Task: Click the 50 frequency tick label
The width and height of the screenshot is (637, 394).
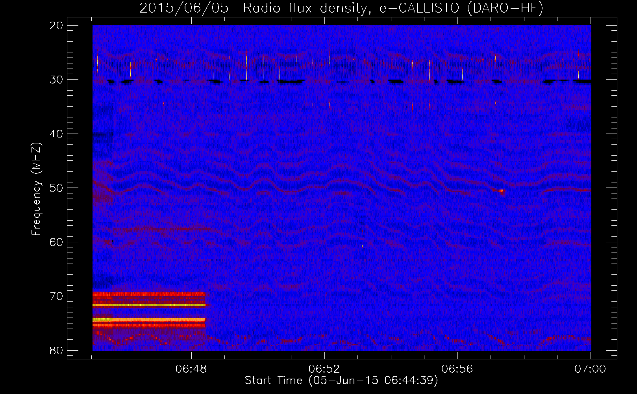Action: (57, 188)
